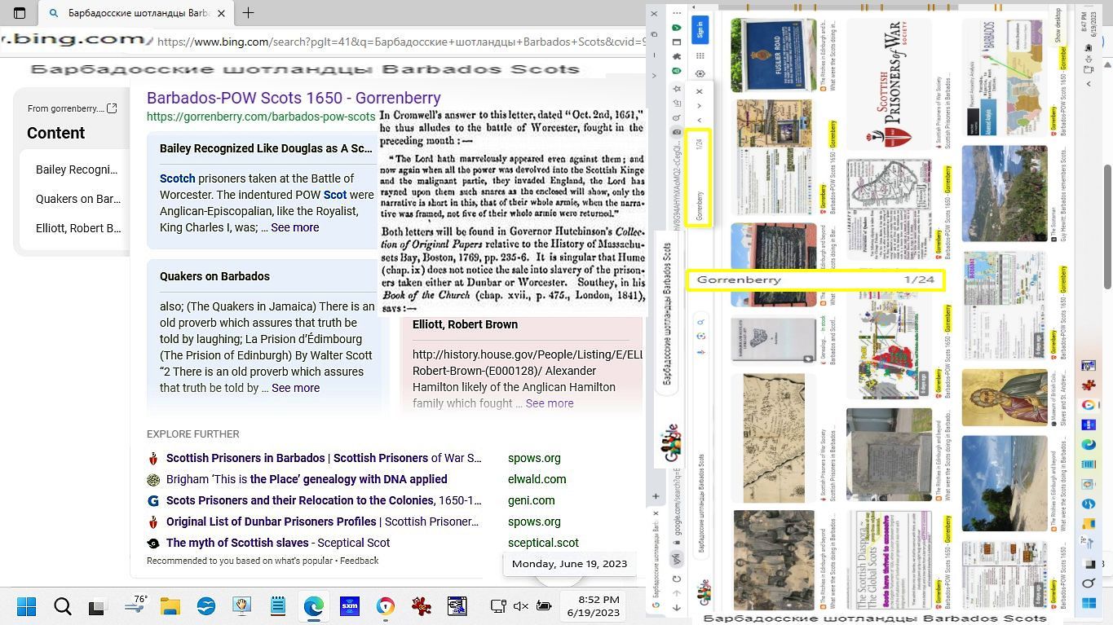Click the microphone icon in rotated search box
The image size is (1113, 625).
(700, 353)
